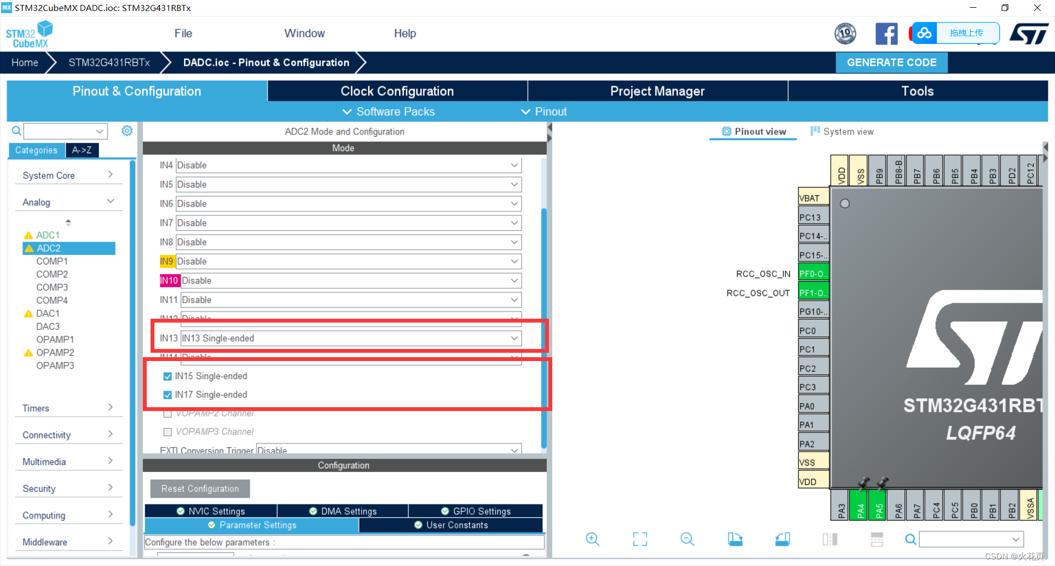Expand the Timers category

tap(68, 408)
